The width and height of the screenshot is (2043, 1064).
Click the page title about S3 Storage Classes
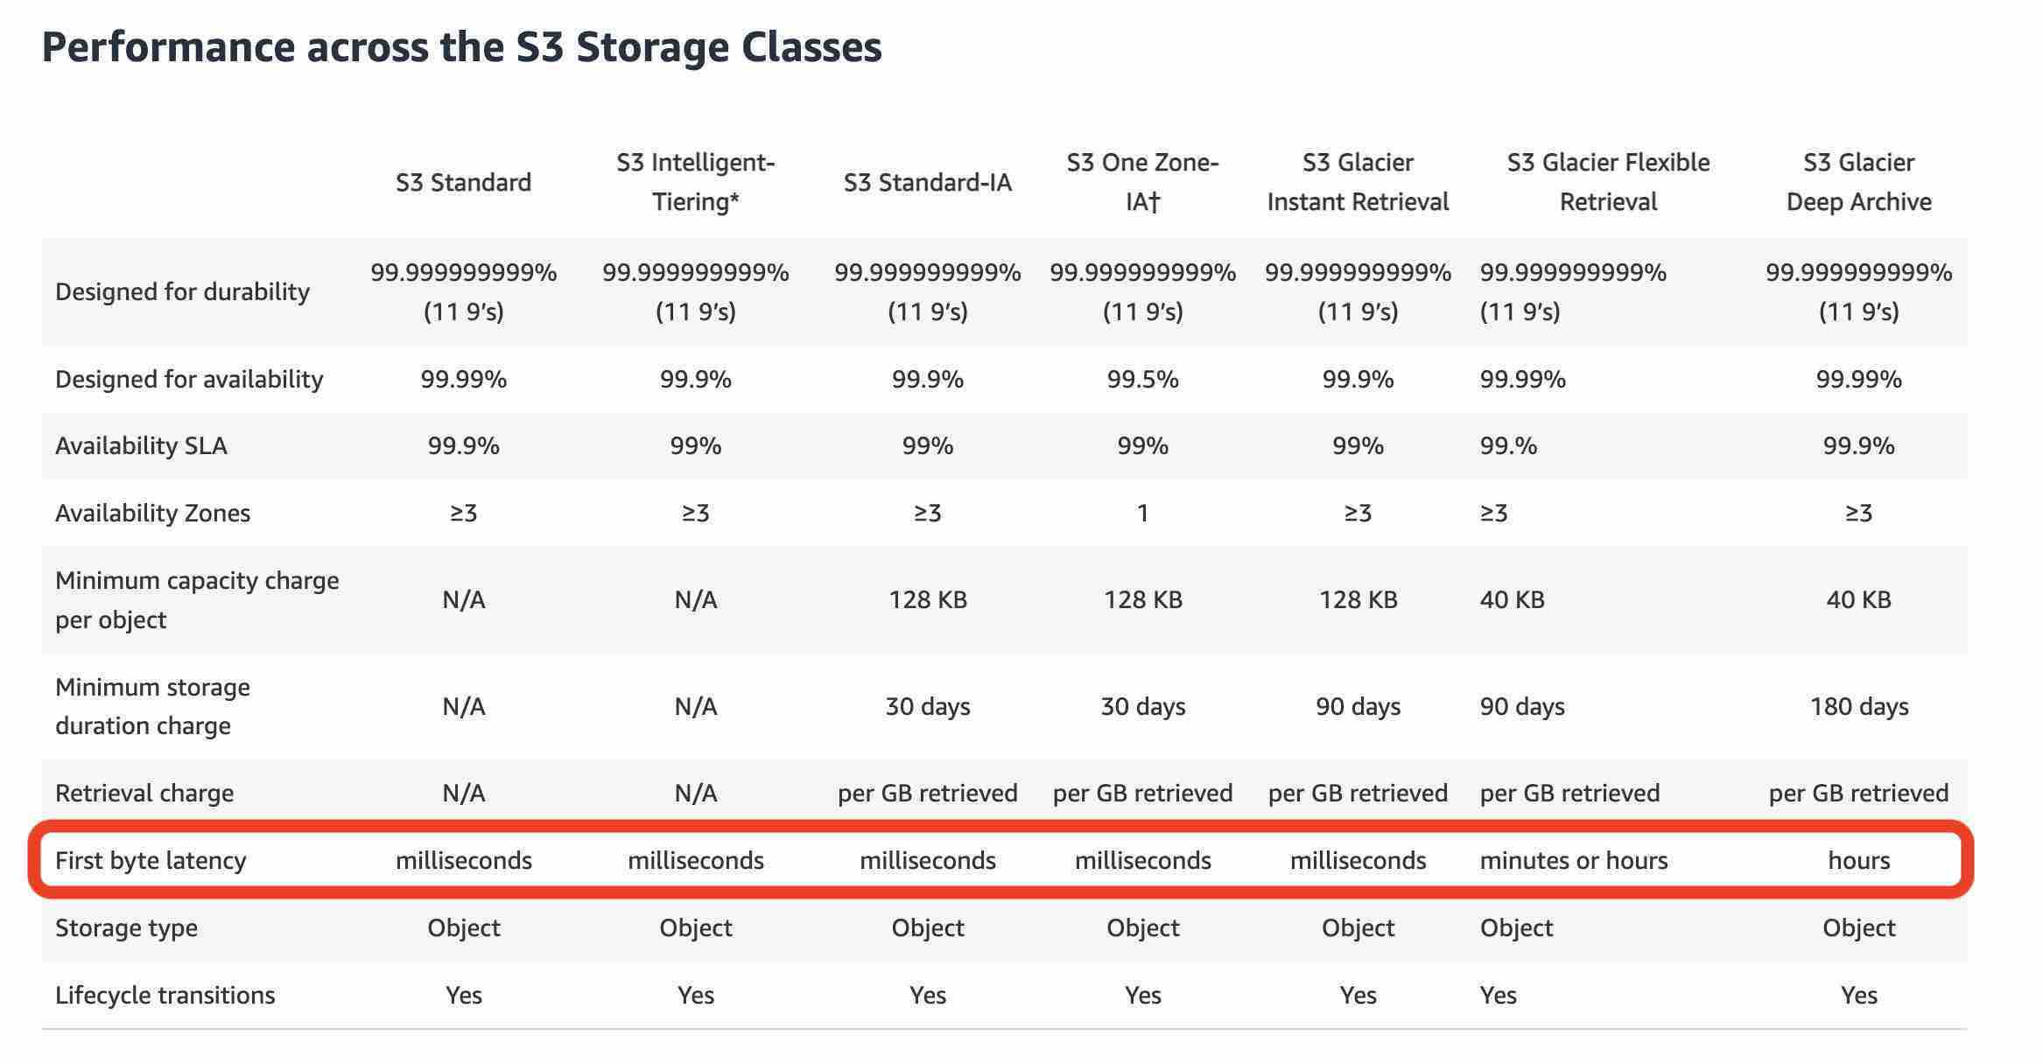461,47
